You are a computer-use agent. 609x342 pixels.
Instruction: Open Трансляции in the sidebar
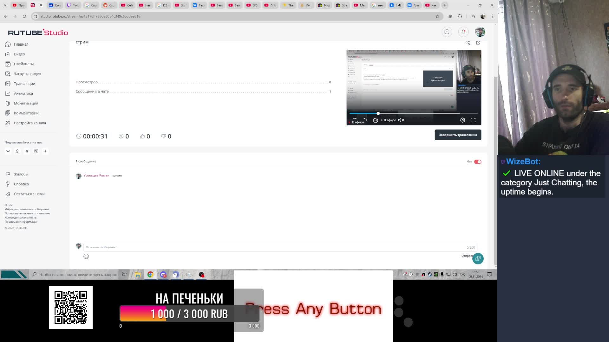point(24,84)
